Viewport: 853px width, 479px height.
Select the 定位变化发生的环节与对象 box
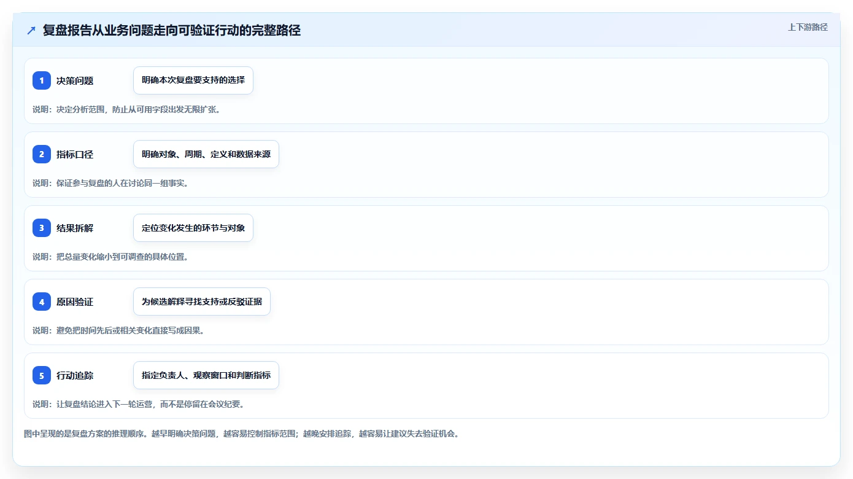point(193,228)
